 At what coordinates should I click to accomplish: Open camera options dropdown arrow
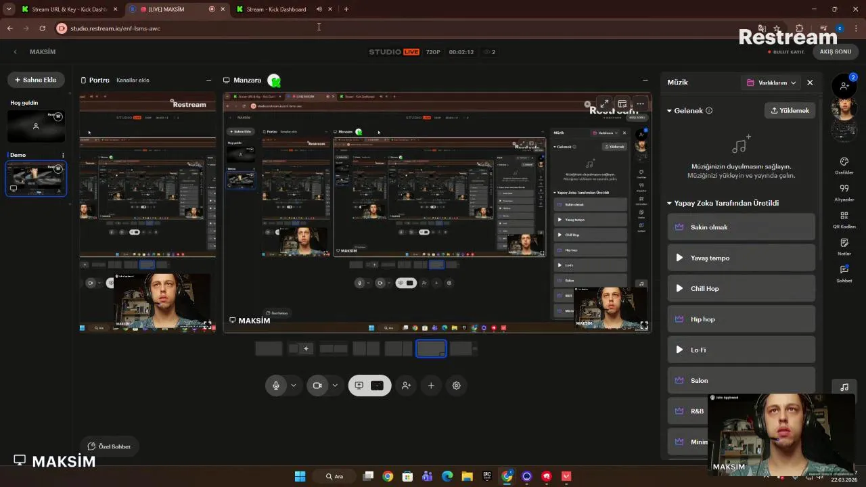[x=335, y=386]
